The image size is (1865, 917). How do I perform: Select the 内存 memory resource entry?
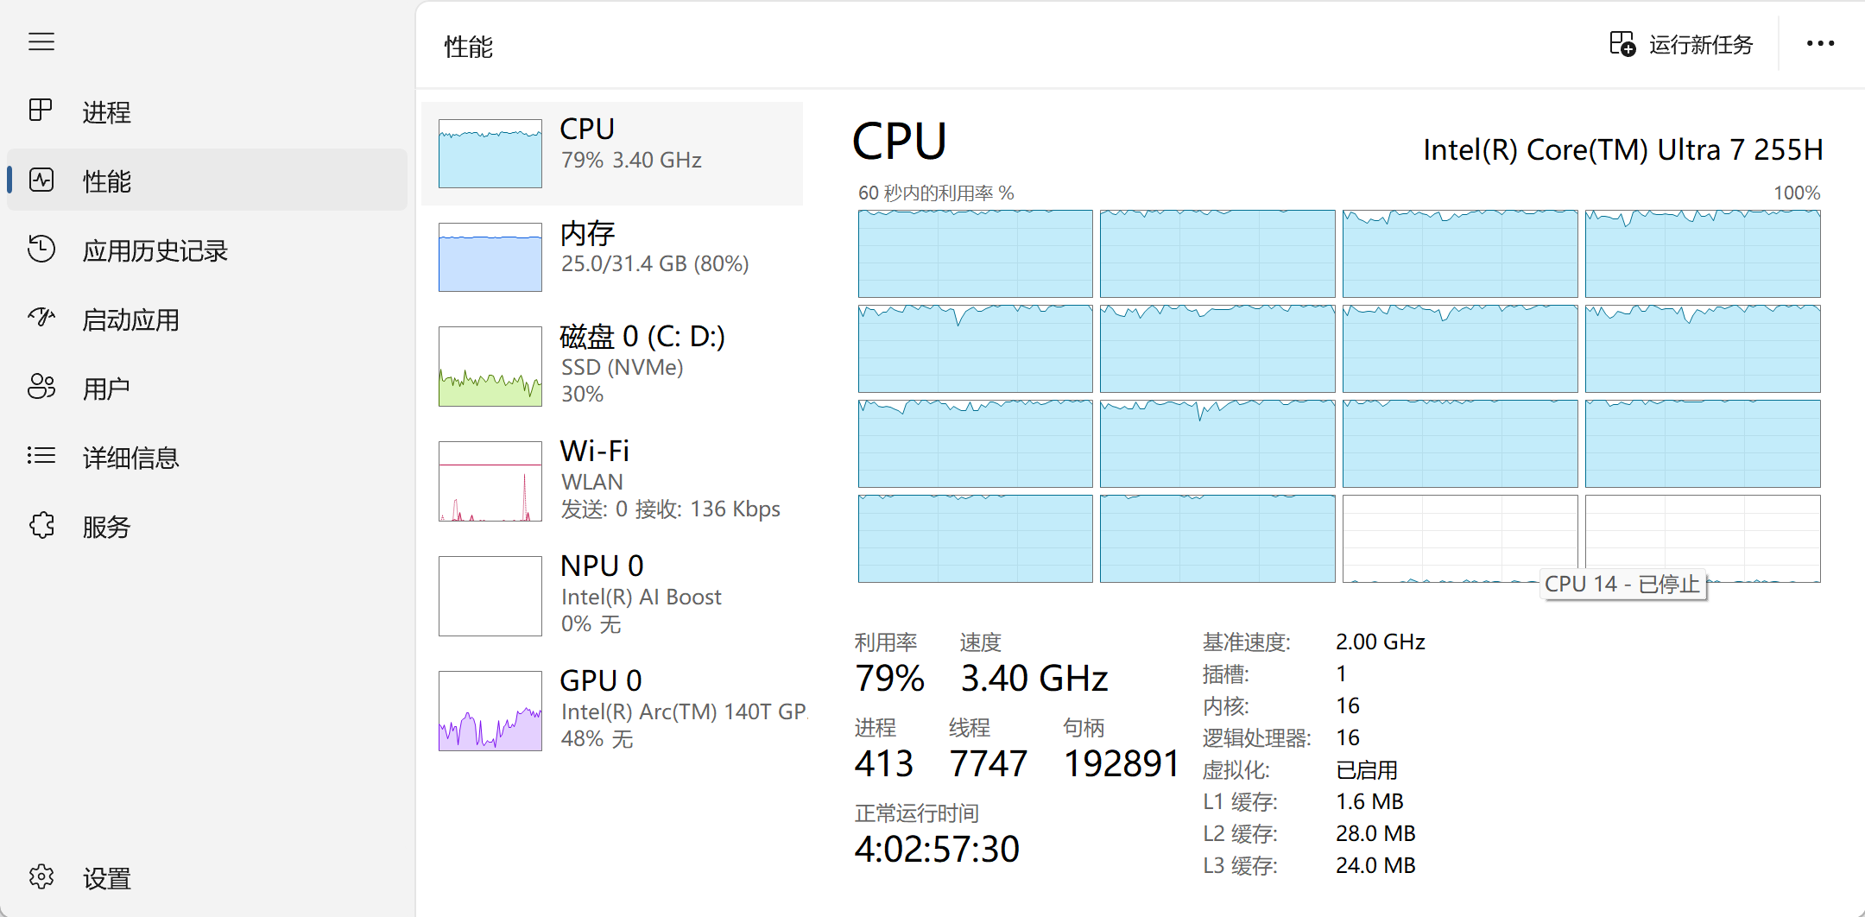(x=612, y=256)
